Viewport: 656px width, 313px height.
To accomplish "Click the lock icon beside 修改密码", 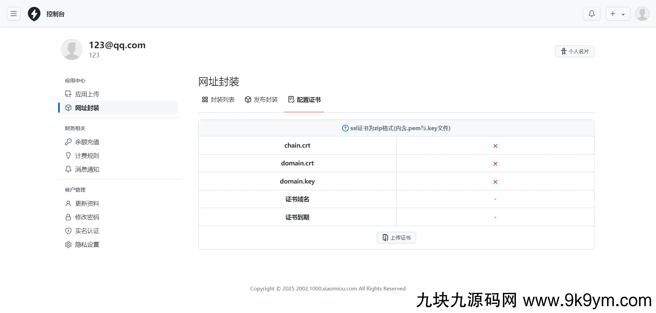I will [x=68, y=217].
